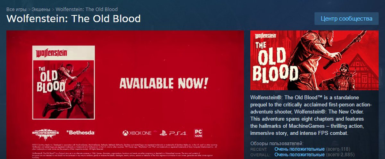385x159 pixels.
Task: Open the game header capsule image
Action: click(x=303, y=60)
